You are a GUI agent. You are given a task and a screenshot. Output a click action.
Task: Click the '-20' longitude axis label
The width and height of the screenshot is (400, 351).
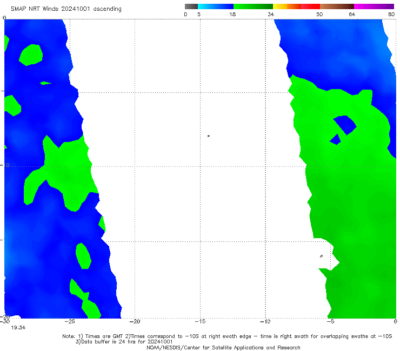click(x=135, y=321)
